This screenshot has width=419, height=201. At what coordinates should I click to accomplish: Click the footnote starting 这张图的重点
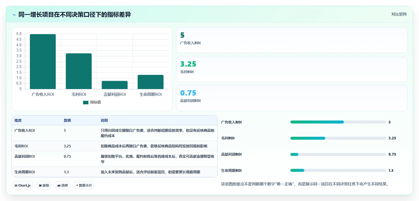coord(305,184)
